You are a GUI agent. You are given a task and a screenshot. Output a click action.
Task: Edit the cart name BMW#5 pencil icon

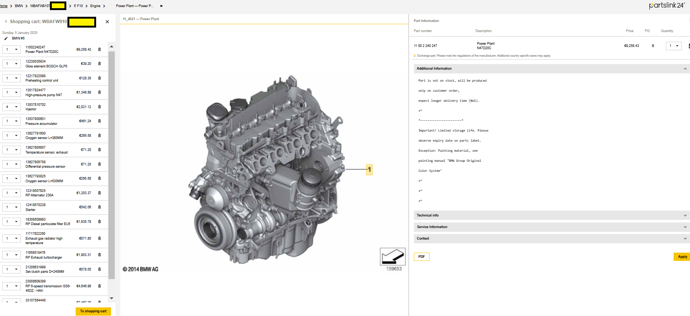(x=6, y=38)
